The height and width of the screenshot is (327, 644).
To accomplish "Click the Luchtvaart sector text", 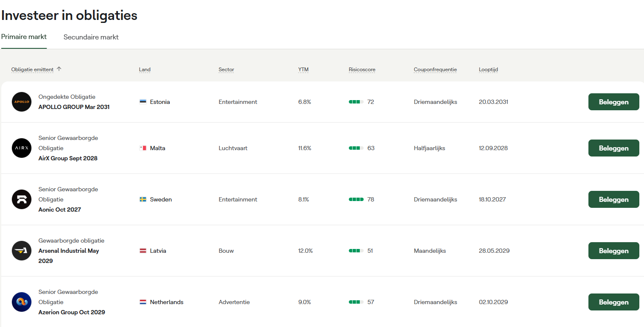I will click(x=233, y=148).
